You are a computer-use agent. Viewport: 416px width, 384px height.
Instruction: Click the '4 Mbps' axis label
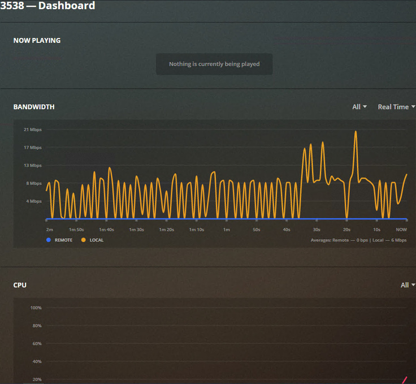point(34,201)
